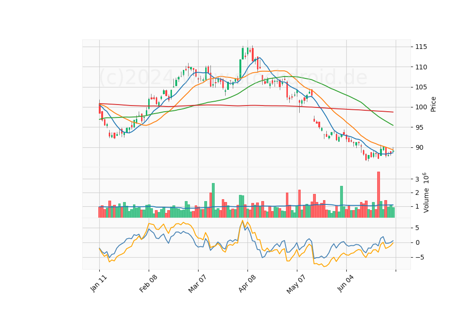Screen dimensions: 456x328
Task: Click the Apr 08 date label
Action: [x=247, y=283]
